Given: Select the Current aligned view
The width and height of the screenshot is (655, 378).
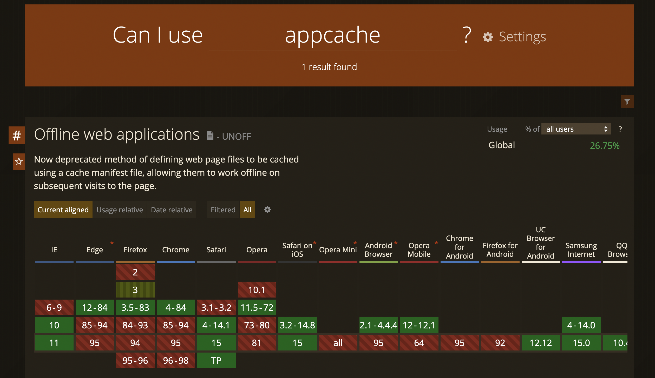Looking at the screenshot, I should tap(63, 210).
